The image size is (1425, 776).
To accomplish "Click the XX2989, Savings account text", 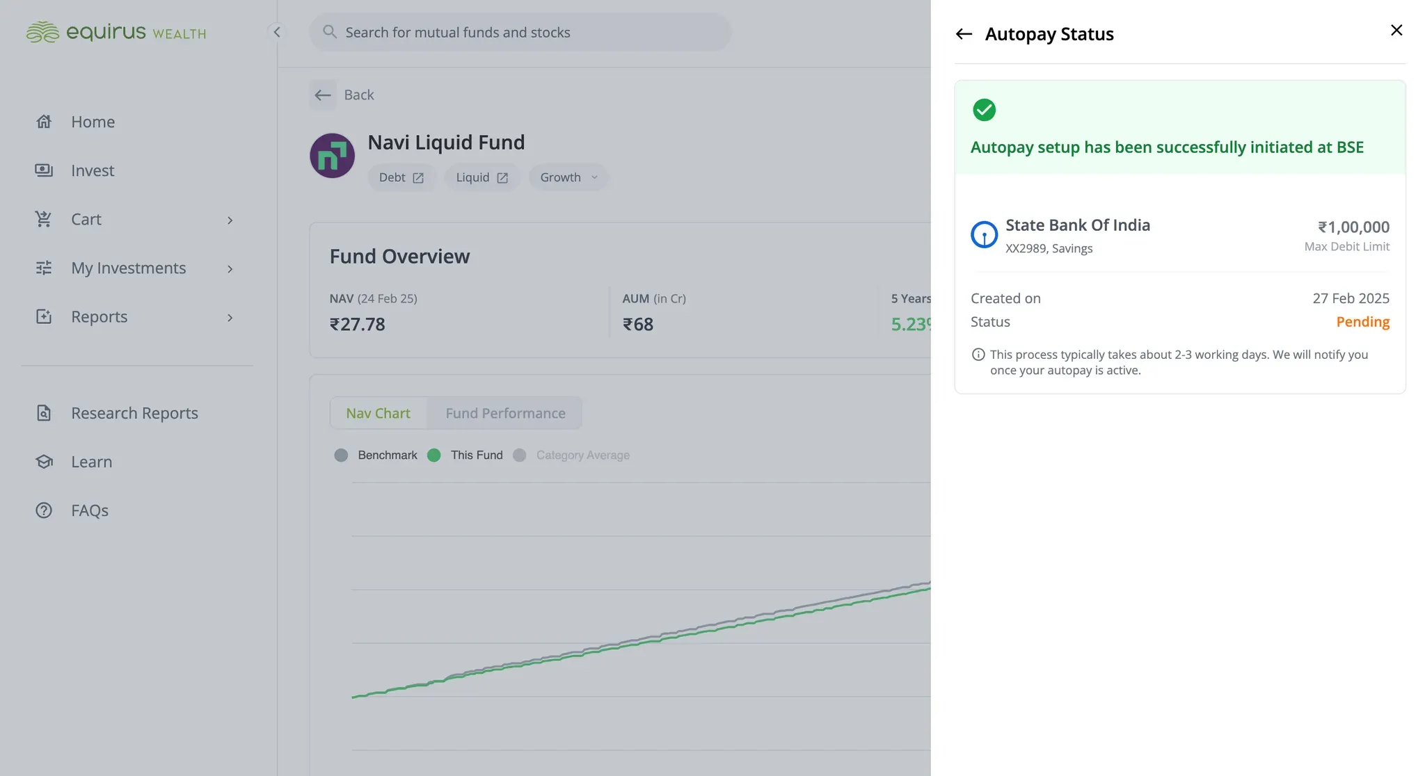I will coord(1049,248).
